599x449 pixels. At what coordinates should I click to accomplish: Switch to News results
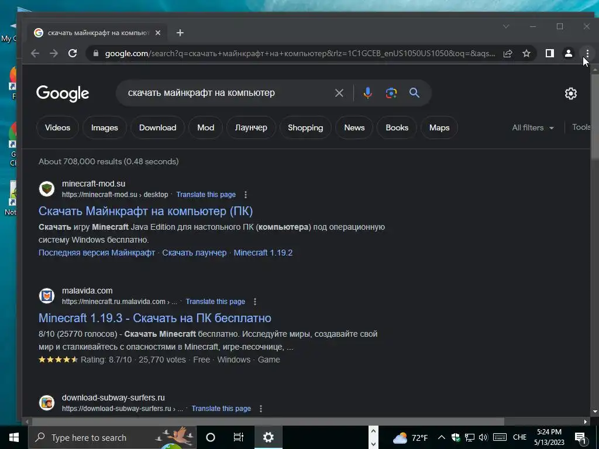354,128
